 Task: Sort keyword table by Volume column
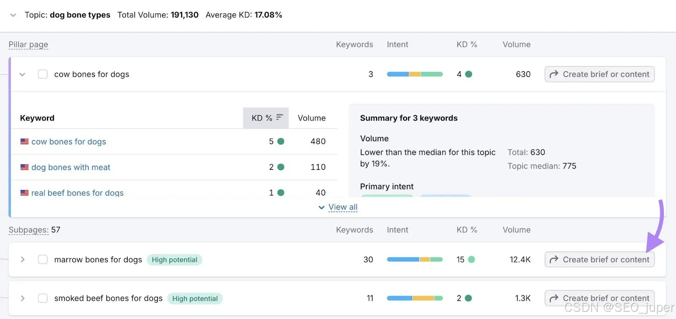tap(311, 118)
